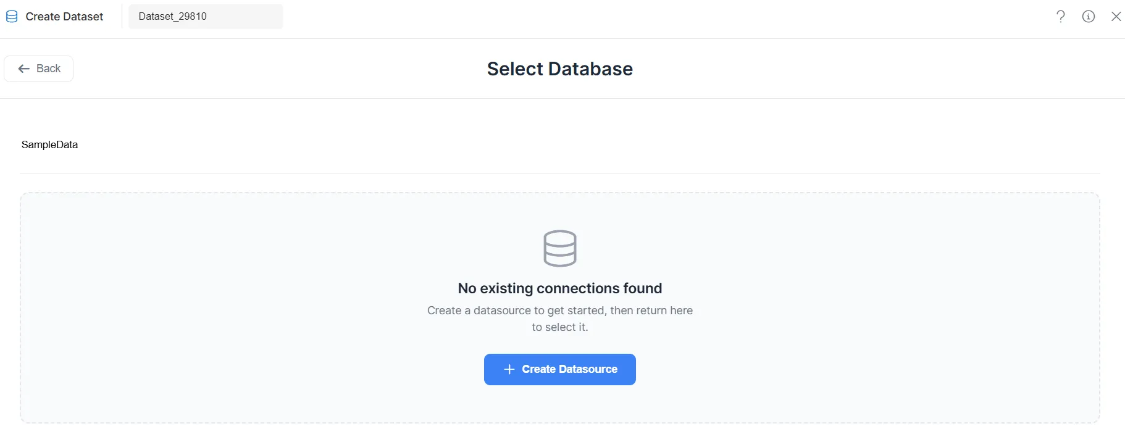This screenshot has height=426, width=1125.
Task: Click the left arrow inside the Back button
Action: tap(23, 69)
